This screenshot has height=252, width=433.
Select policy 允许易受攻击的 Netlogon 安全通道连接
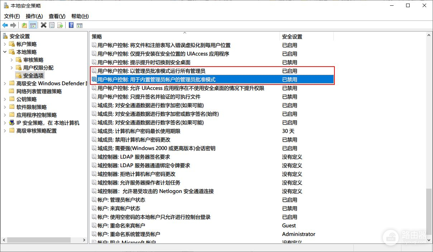(156, 191)
